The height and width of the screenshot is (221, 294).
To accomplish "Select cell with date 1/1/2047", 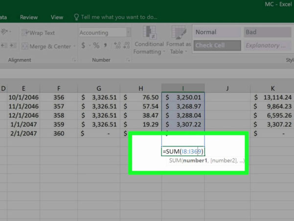I will (23, 124).
